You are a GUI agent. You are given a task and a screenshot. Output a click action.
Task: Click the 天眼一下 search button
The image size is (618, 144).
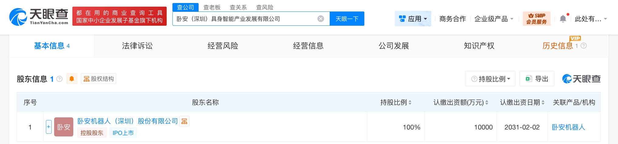(347, 19)
